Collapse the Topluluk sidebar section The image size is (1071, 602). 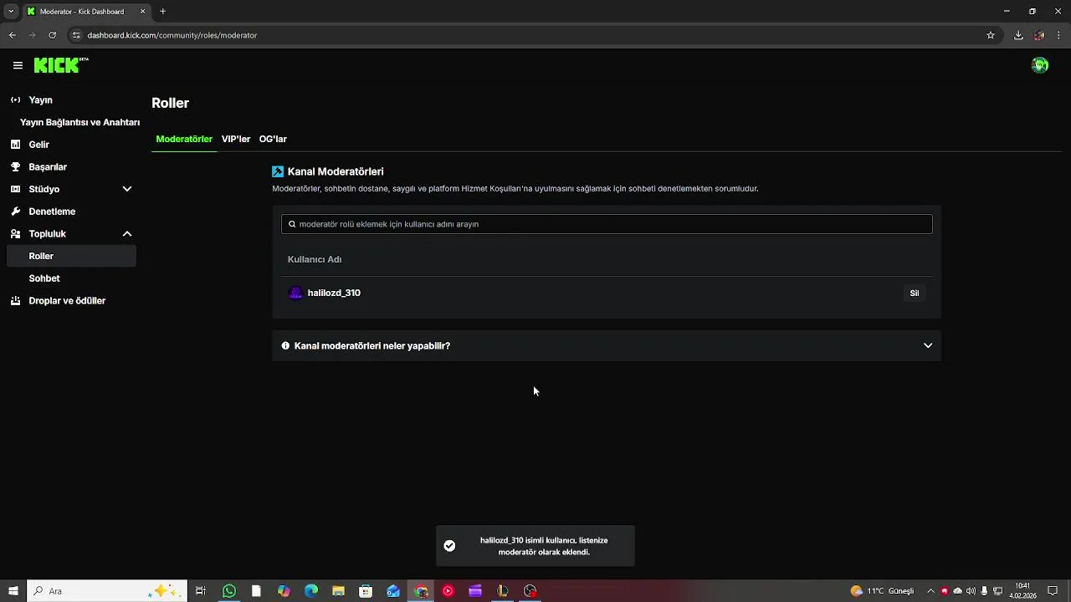click(x=70, y=233)
